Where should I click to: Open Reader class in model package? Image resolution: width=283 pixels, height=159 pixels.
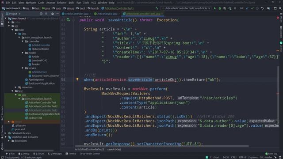[35, 64]
